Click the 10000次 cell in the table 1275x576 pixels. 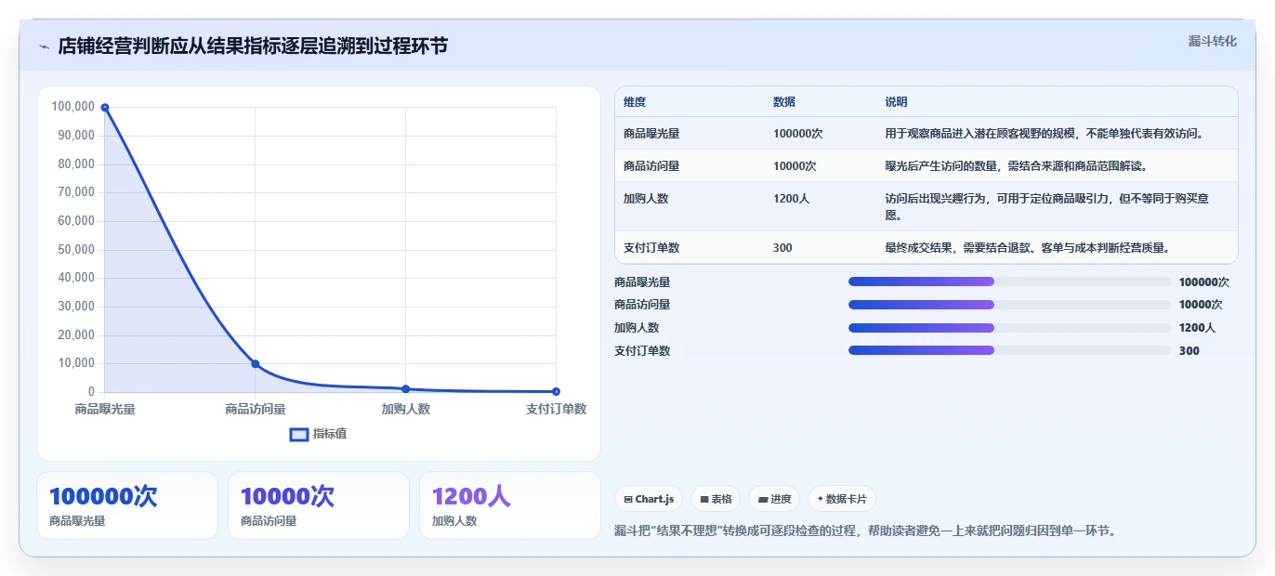click(x=795, y=166)
